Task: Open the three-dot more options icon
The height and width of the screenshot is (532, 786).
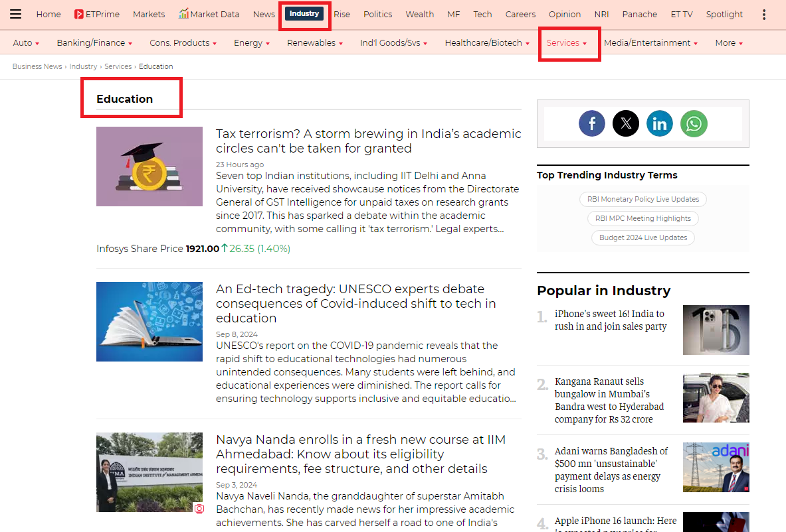Action: click(x=764, y=14)
